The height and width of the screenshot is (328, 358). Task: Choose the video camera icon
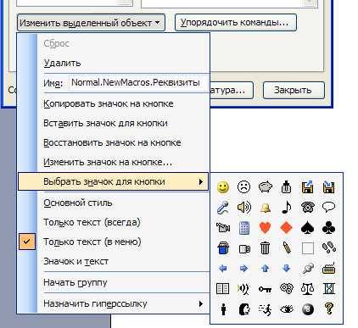(223, 228)
